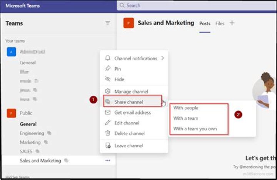Image resolution: width=277 pixels, height=180 pixels.
Task: Switch to the Files tab
Action: (x=220, y=23)
